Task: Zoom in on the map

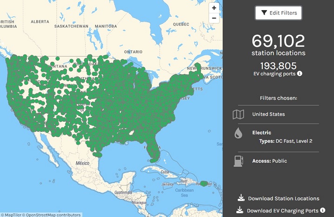Action: click(214, 8)
